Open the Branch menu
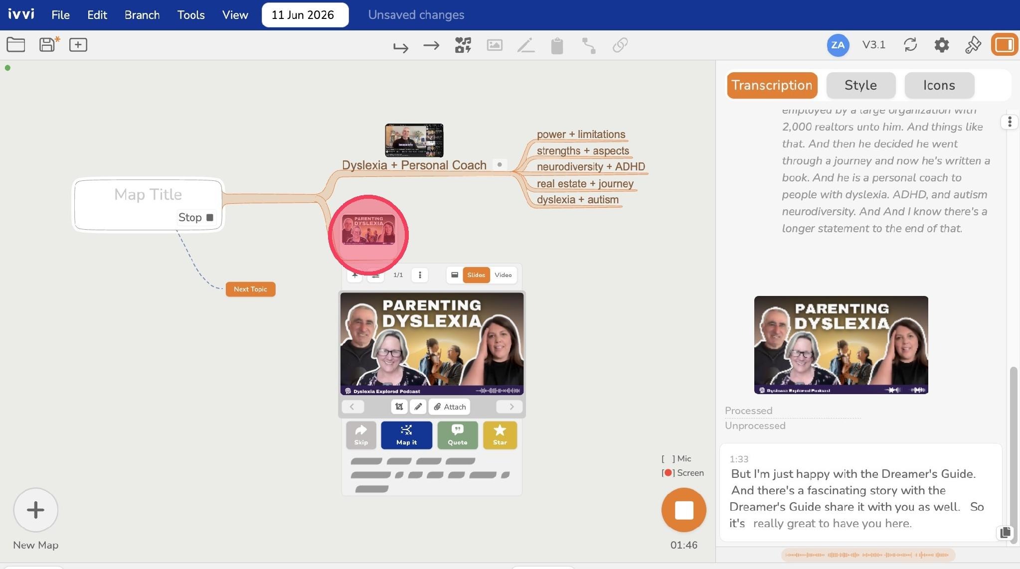This screenshot has height=569, width=1020. pos(142,15)
